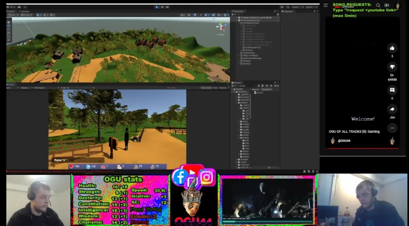Click the share arrow icon

392,109
